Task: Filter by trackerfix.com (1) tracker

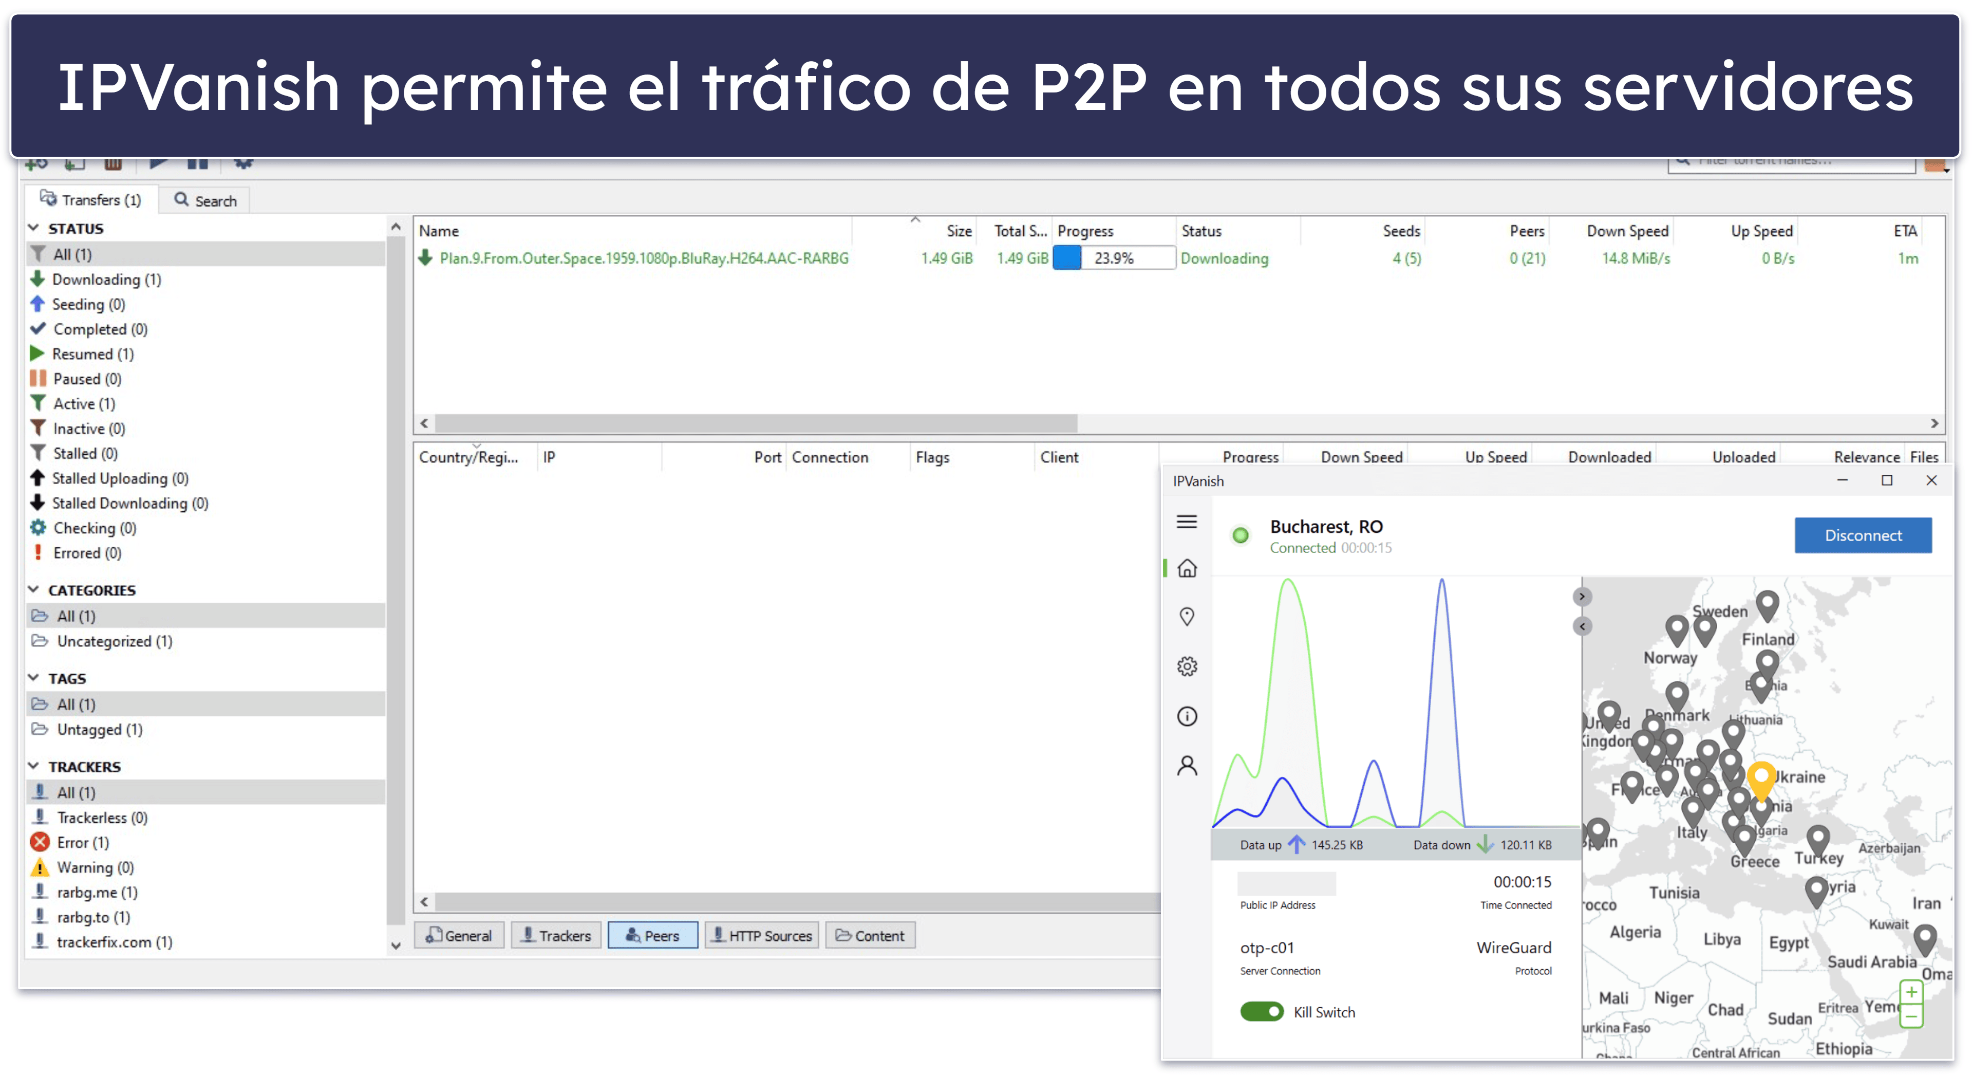Action: point(205,942)
